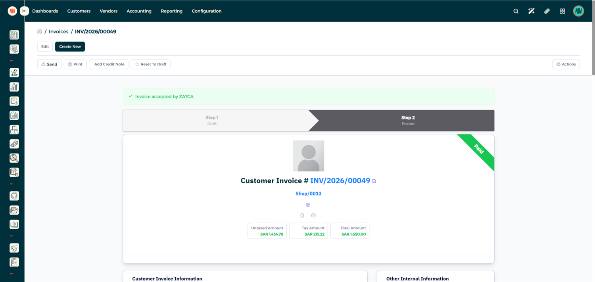The height and width of the screenshot is (282, 595).
Task: Click the magic wand icon
Action: click(x=531, y=11)
